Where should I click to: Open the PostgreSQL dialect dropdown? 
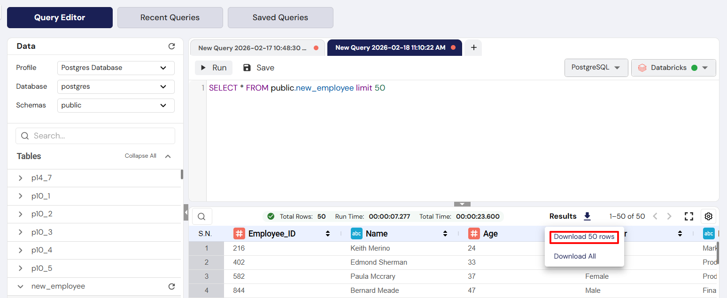coord(596,68)
